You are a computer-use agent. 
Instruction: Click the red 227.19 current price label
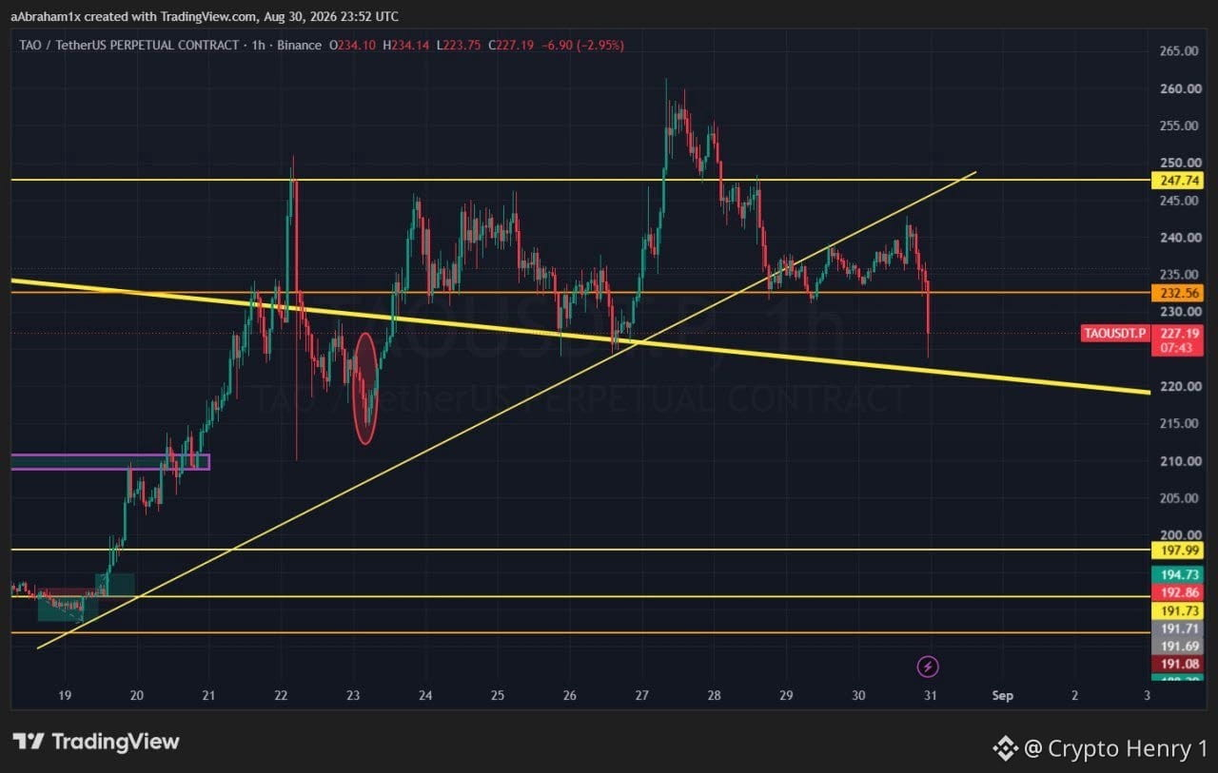[x=1177, y=333]
